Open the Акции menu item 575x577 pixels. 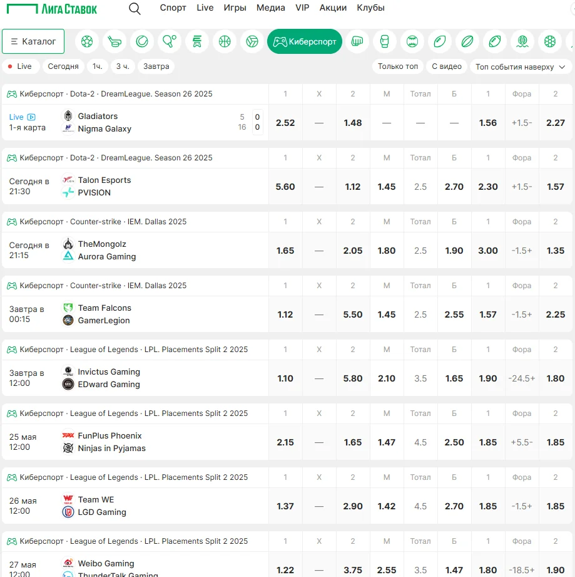(x=333, y=8)
